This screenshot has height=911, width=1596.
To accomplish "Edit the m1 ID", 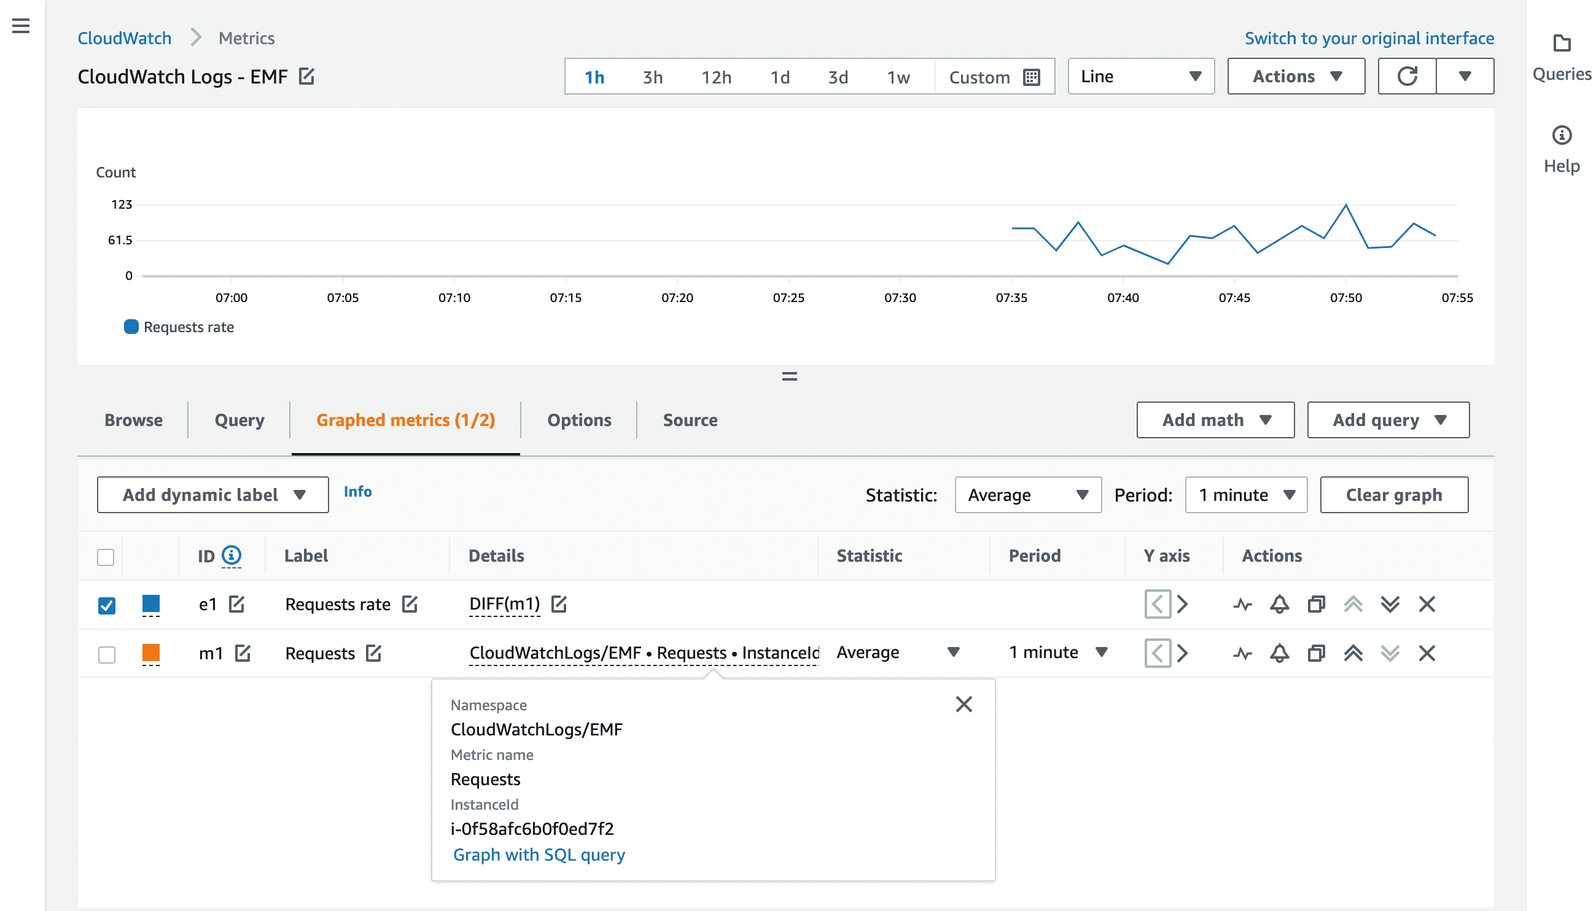I will tap(243, 653).
